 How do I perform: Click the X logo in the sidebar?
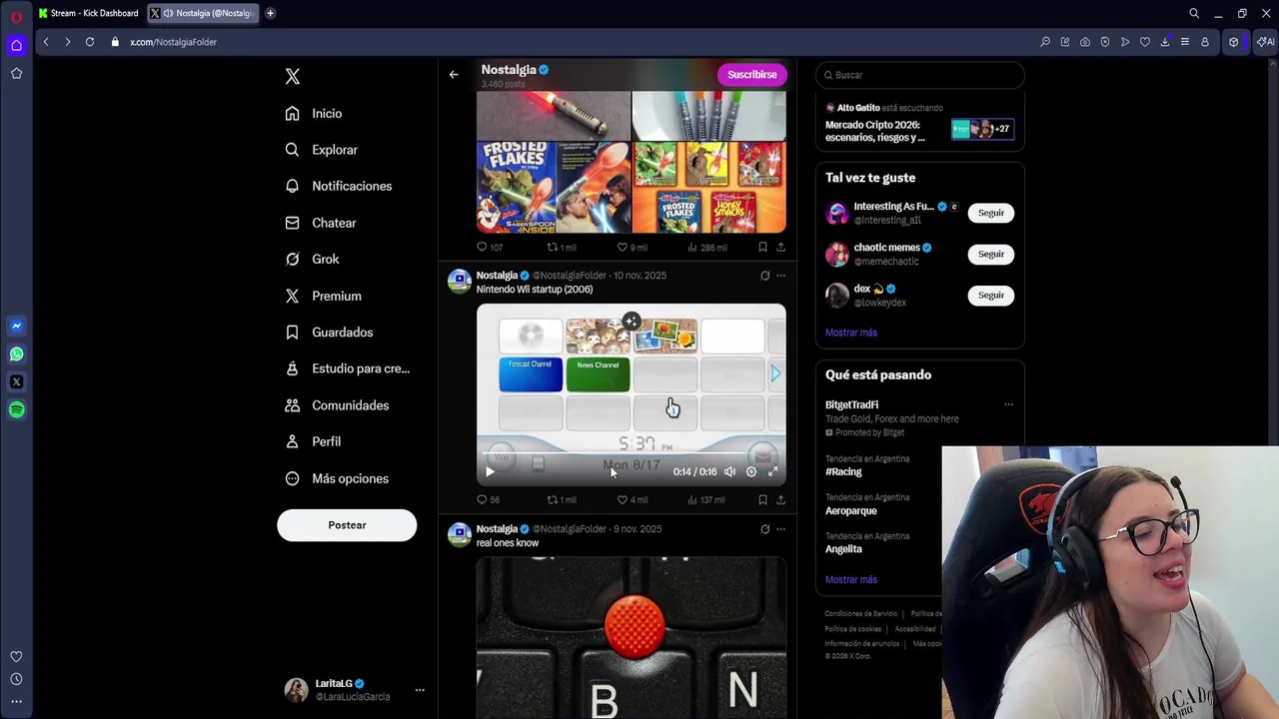[292, 76]
